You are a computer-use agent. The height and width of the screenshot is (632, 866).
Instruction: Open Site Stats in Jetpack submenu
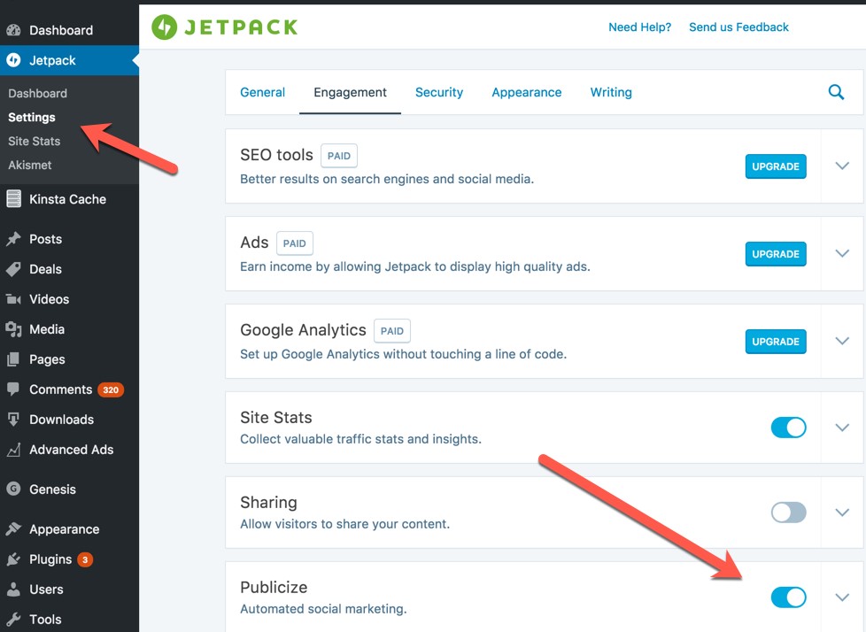35,141
